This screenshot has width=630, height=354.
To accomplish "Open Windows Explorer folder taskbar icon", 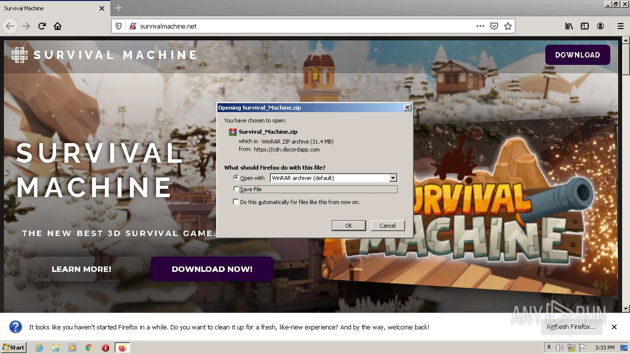I will click(56, 348).
